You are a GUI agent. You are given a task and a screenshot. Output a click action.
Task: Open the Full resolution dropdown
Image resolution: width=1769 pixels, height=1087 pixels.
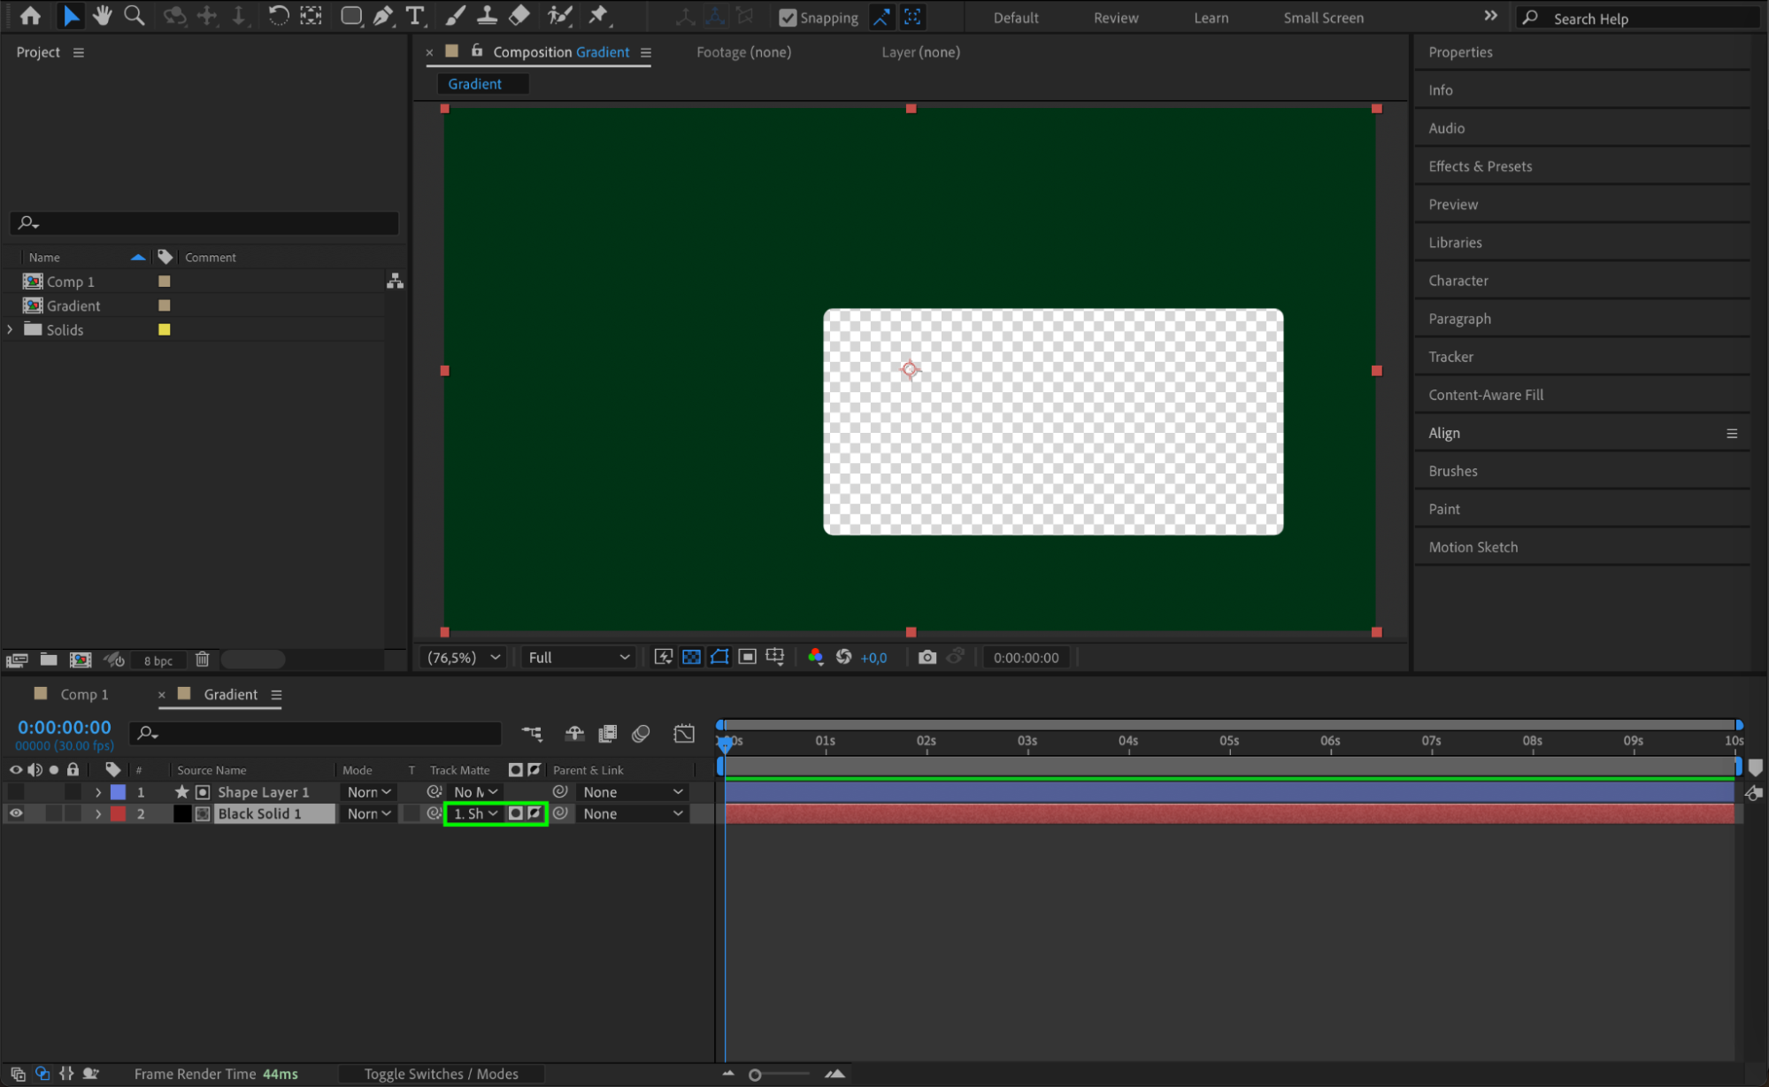click(578, 657)
